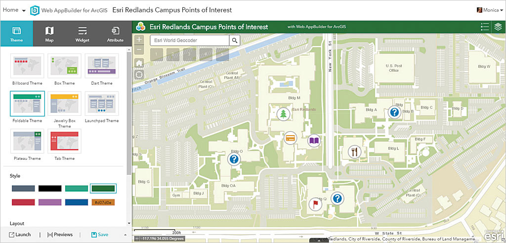This screenshot has width=506, height=243.
Task: Click the Bldg M label on map
Action: 294,97
